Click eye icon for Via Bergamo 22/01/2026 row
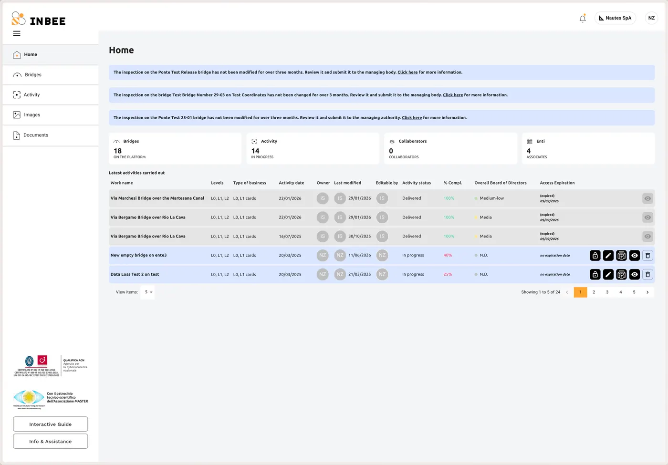 [x=647, y=217]
